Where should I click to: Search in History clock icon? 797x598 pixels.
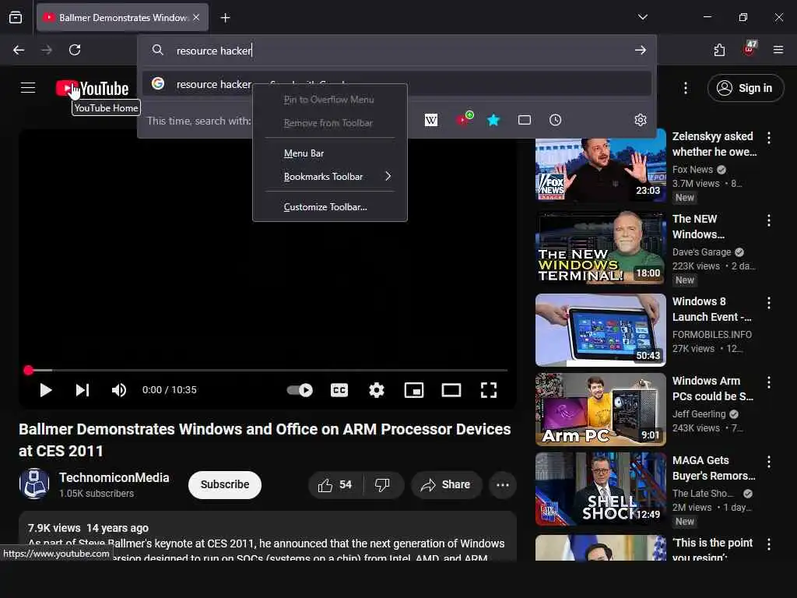click(555, 120)
